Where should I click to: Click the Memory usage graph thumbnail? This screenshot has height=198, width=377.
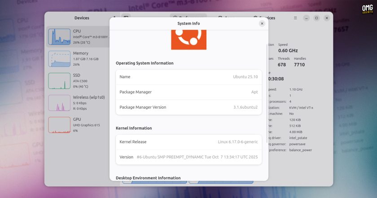(x=59, y=59)
